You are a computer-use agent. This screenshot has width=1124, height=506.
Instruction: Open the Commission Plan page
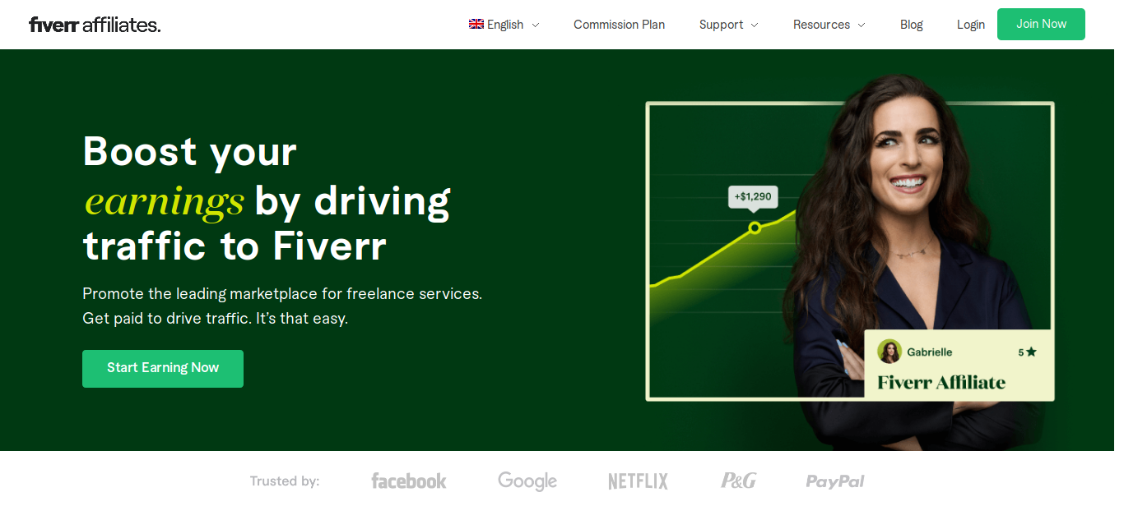619,25
